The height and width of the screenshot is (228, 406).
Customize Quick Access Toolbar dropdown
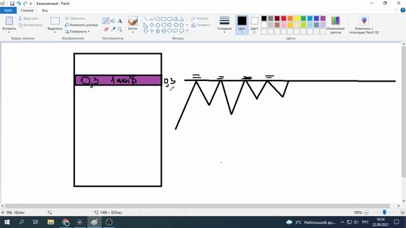click(x=31, y=4)
